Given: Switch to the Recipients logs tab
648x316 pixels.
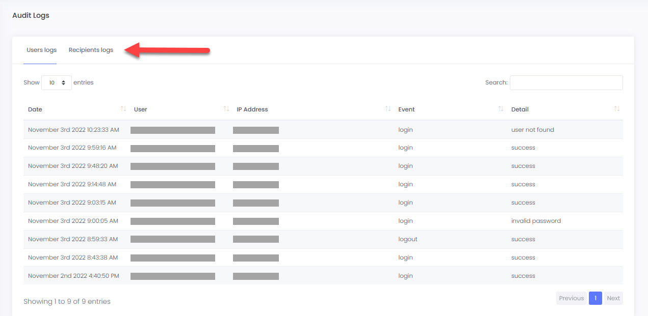Looking at the screenshot, I should [x=91, y=50].
